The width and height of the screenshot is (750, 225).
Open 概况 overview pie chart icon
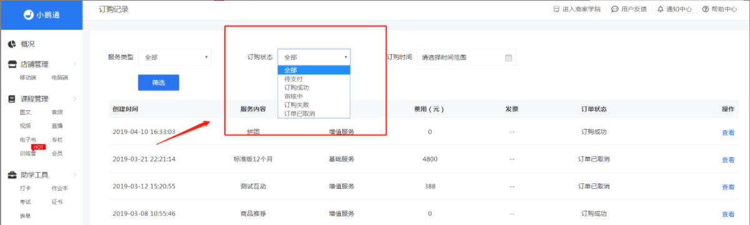(12, 44)
